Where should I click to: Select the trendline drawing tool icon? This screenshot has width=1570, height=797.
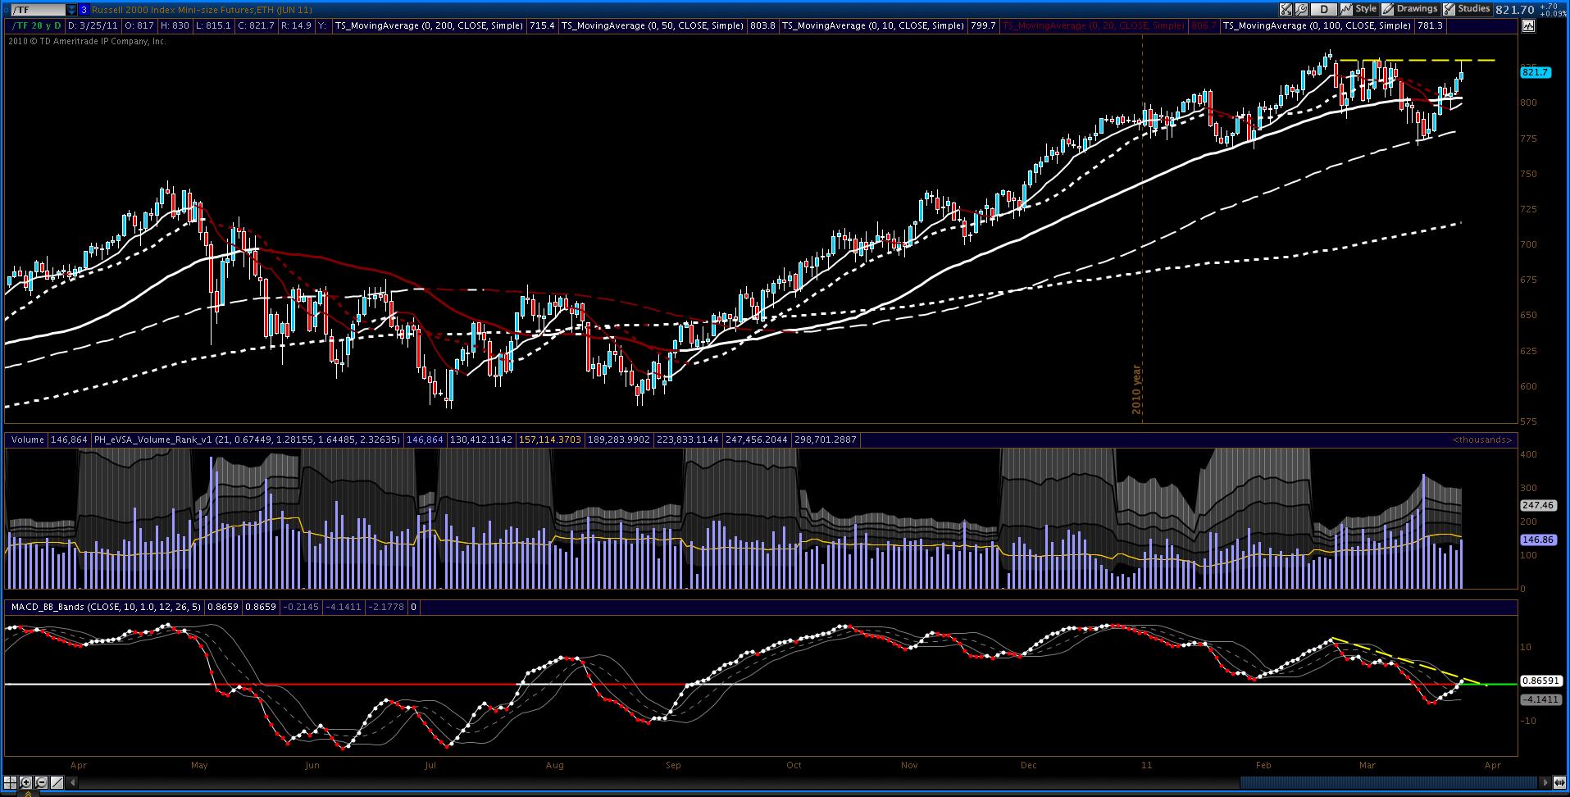57,782
